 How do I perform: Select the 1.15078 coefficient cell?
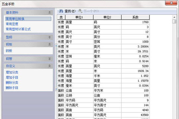[x=136, y=81]
